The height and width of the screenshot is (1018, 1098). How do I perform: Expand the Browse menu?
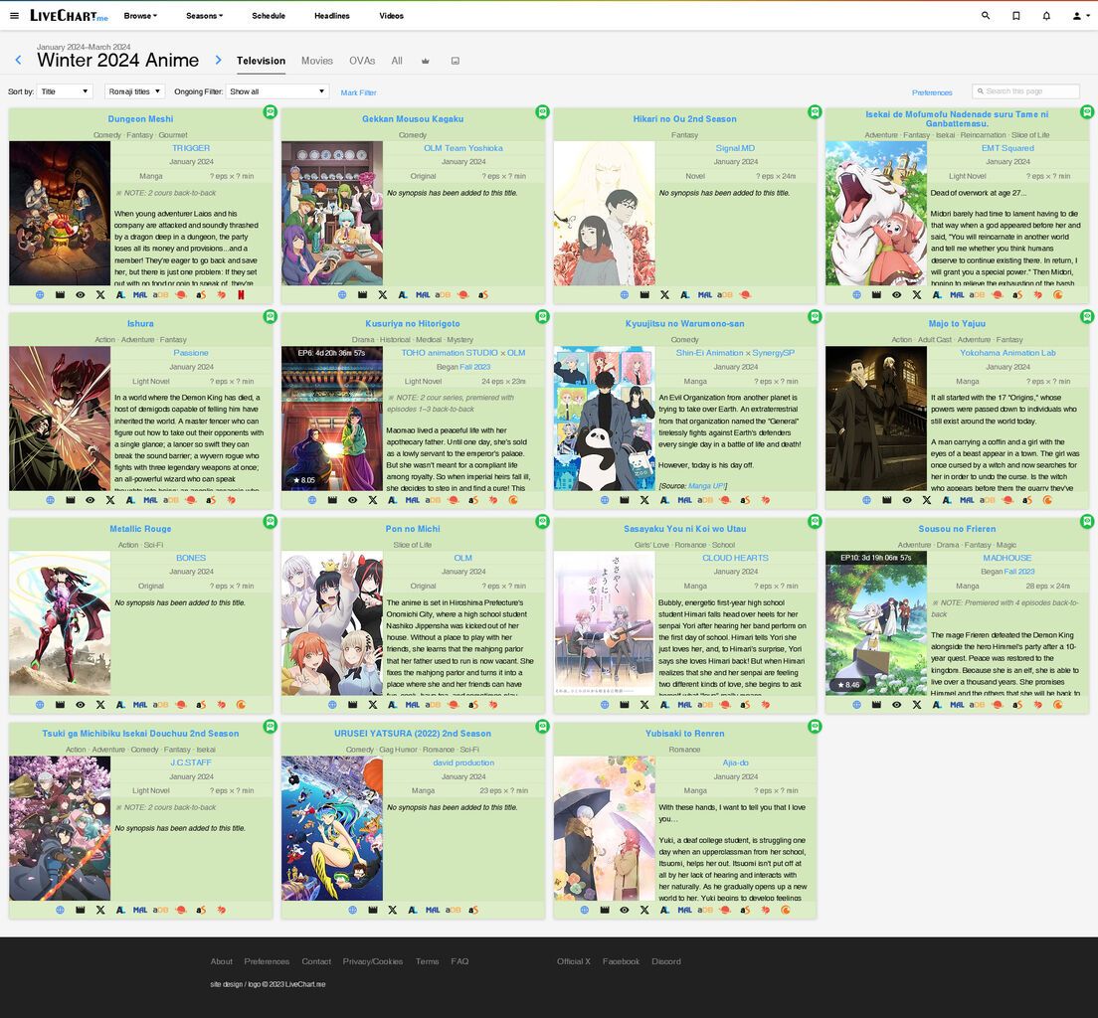click(140, 15)
